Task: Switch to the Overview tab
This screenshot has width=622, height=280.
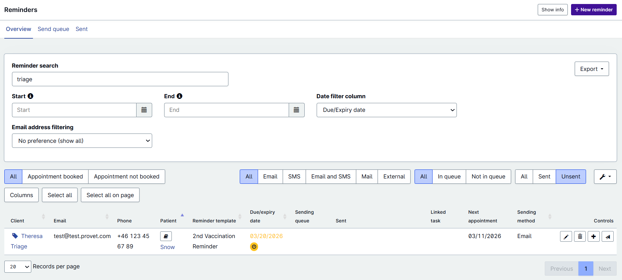Action: coord(19,29)
